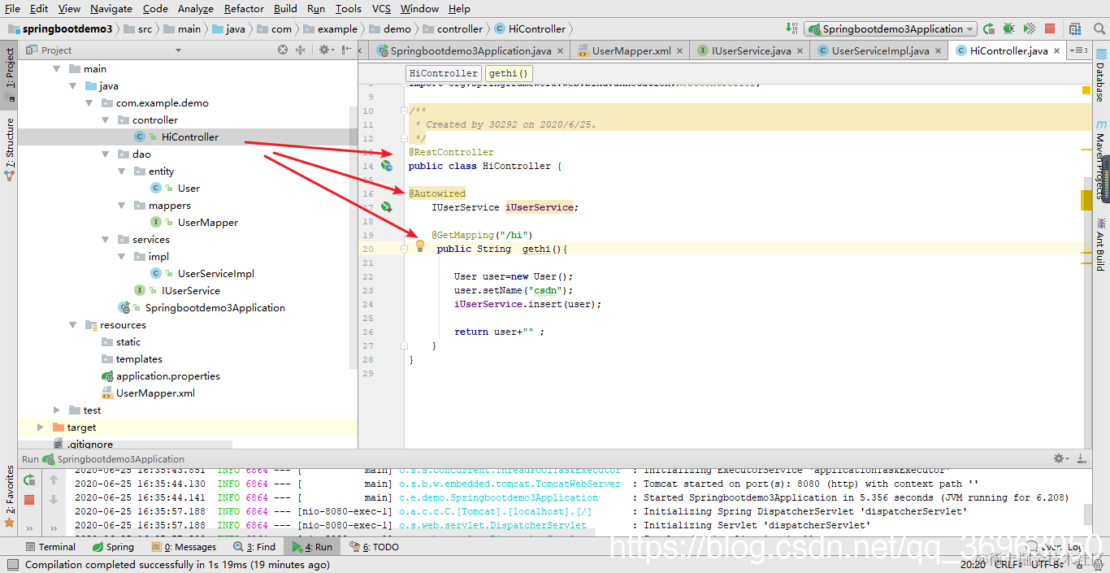Close the UserServiceImpl.java tab
Screen dimensions: 1110x573
click(936, 50)
